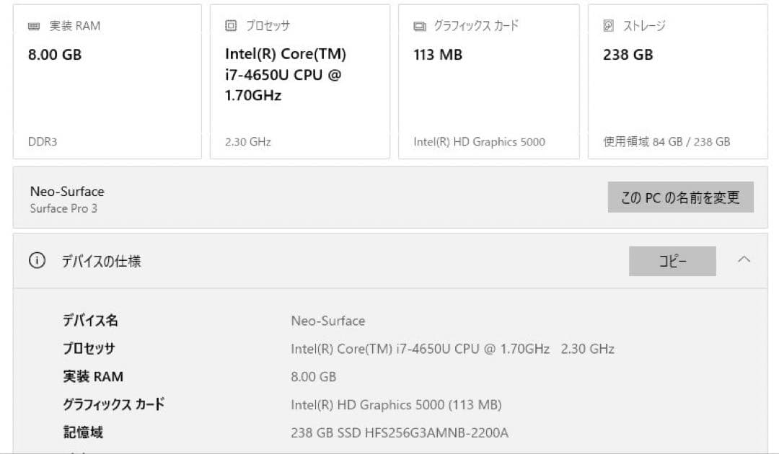Click the 8.00 GB RAM value

pyautogui.click(x=54, y=54)
